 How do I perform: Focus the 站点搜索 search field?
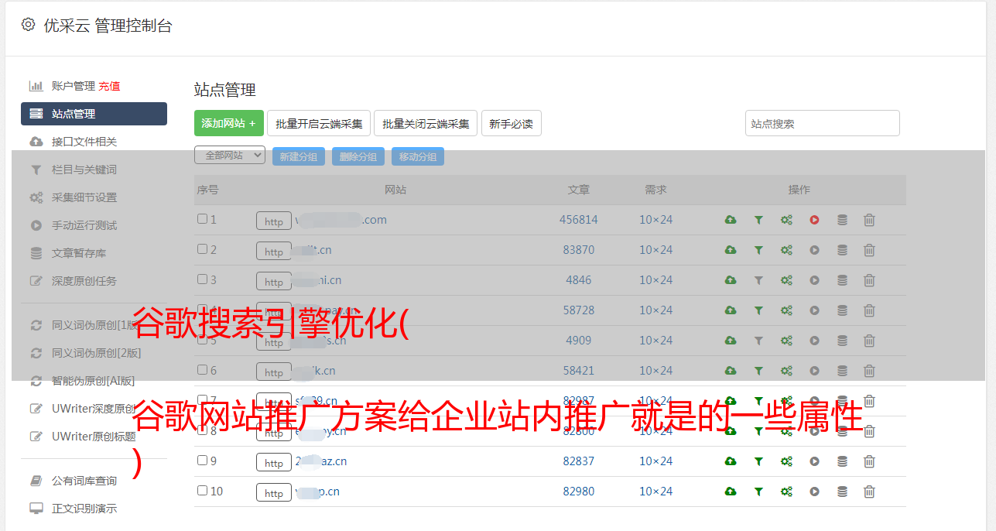pos(823,123)
